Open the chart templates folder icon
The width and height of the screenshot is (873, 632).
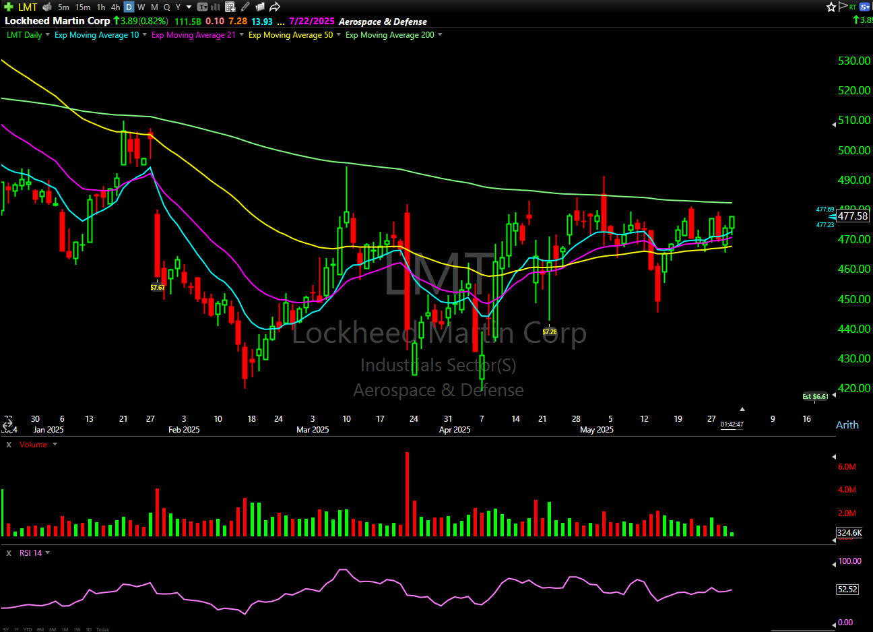pyautogui.click(x=260, y=7)
